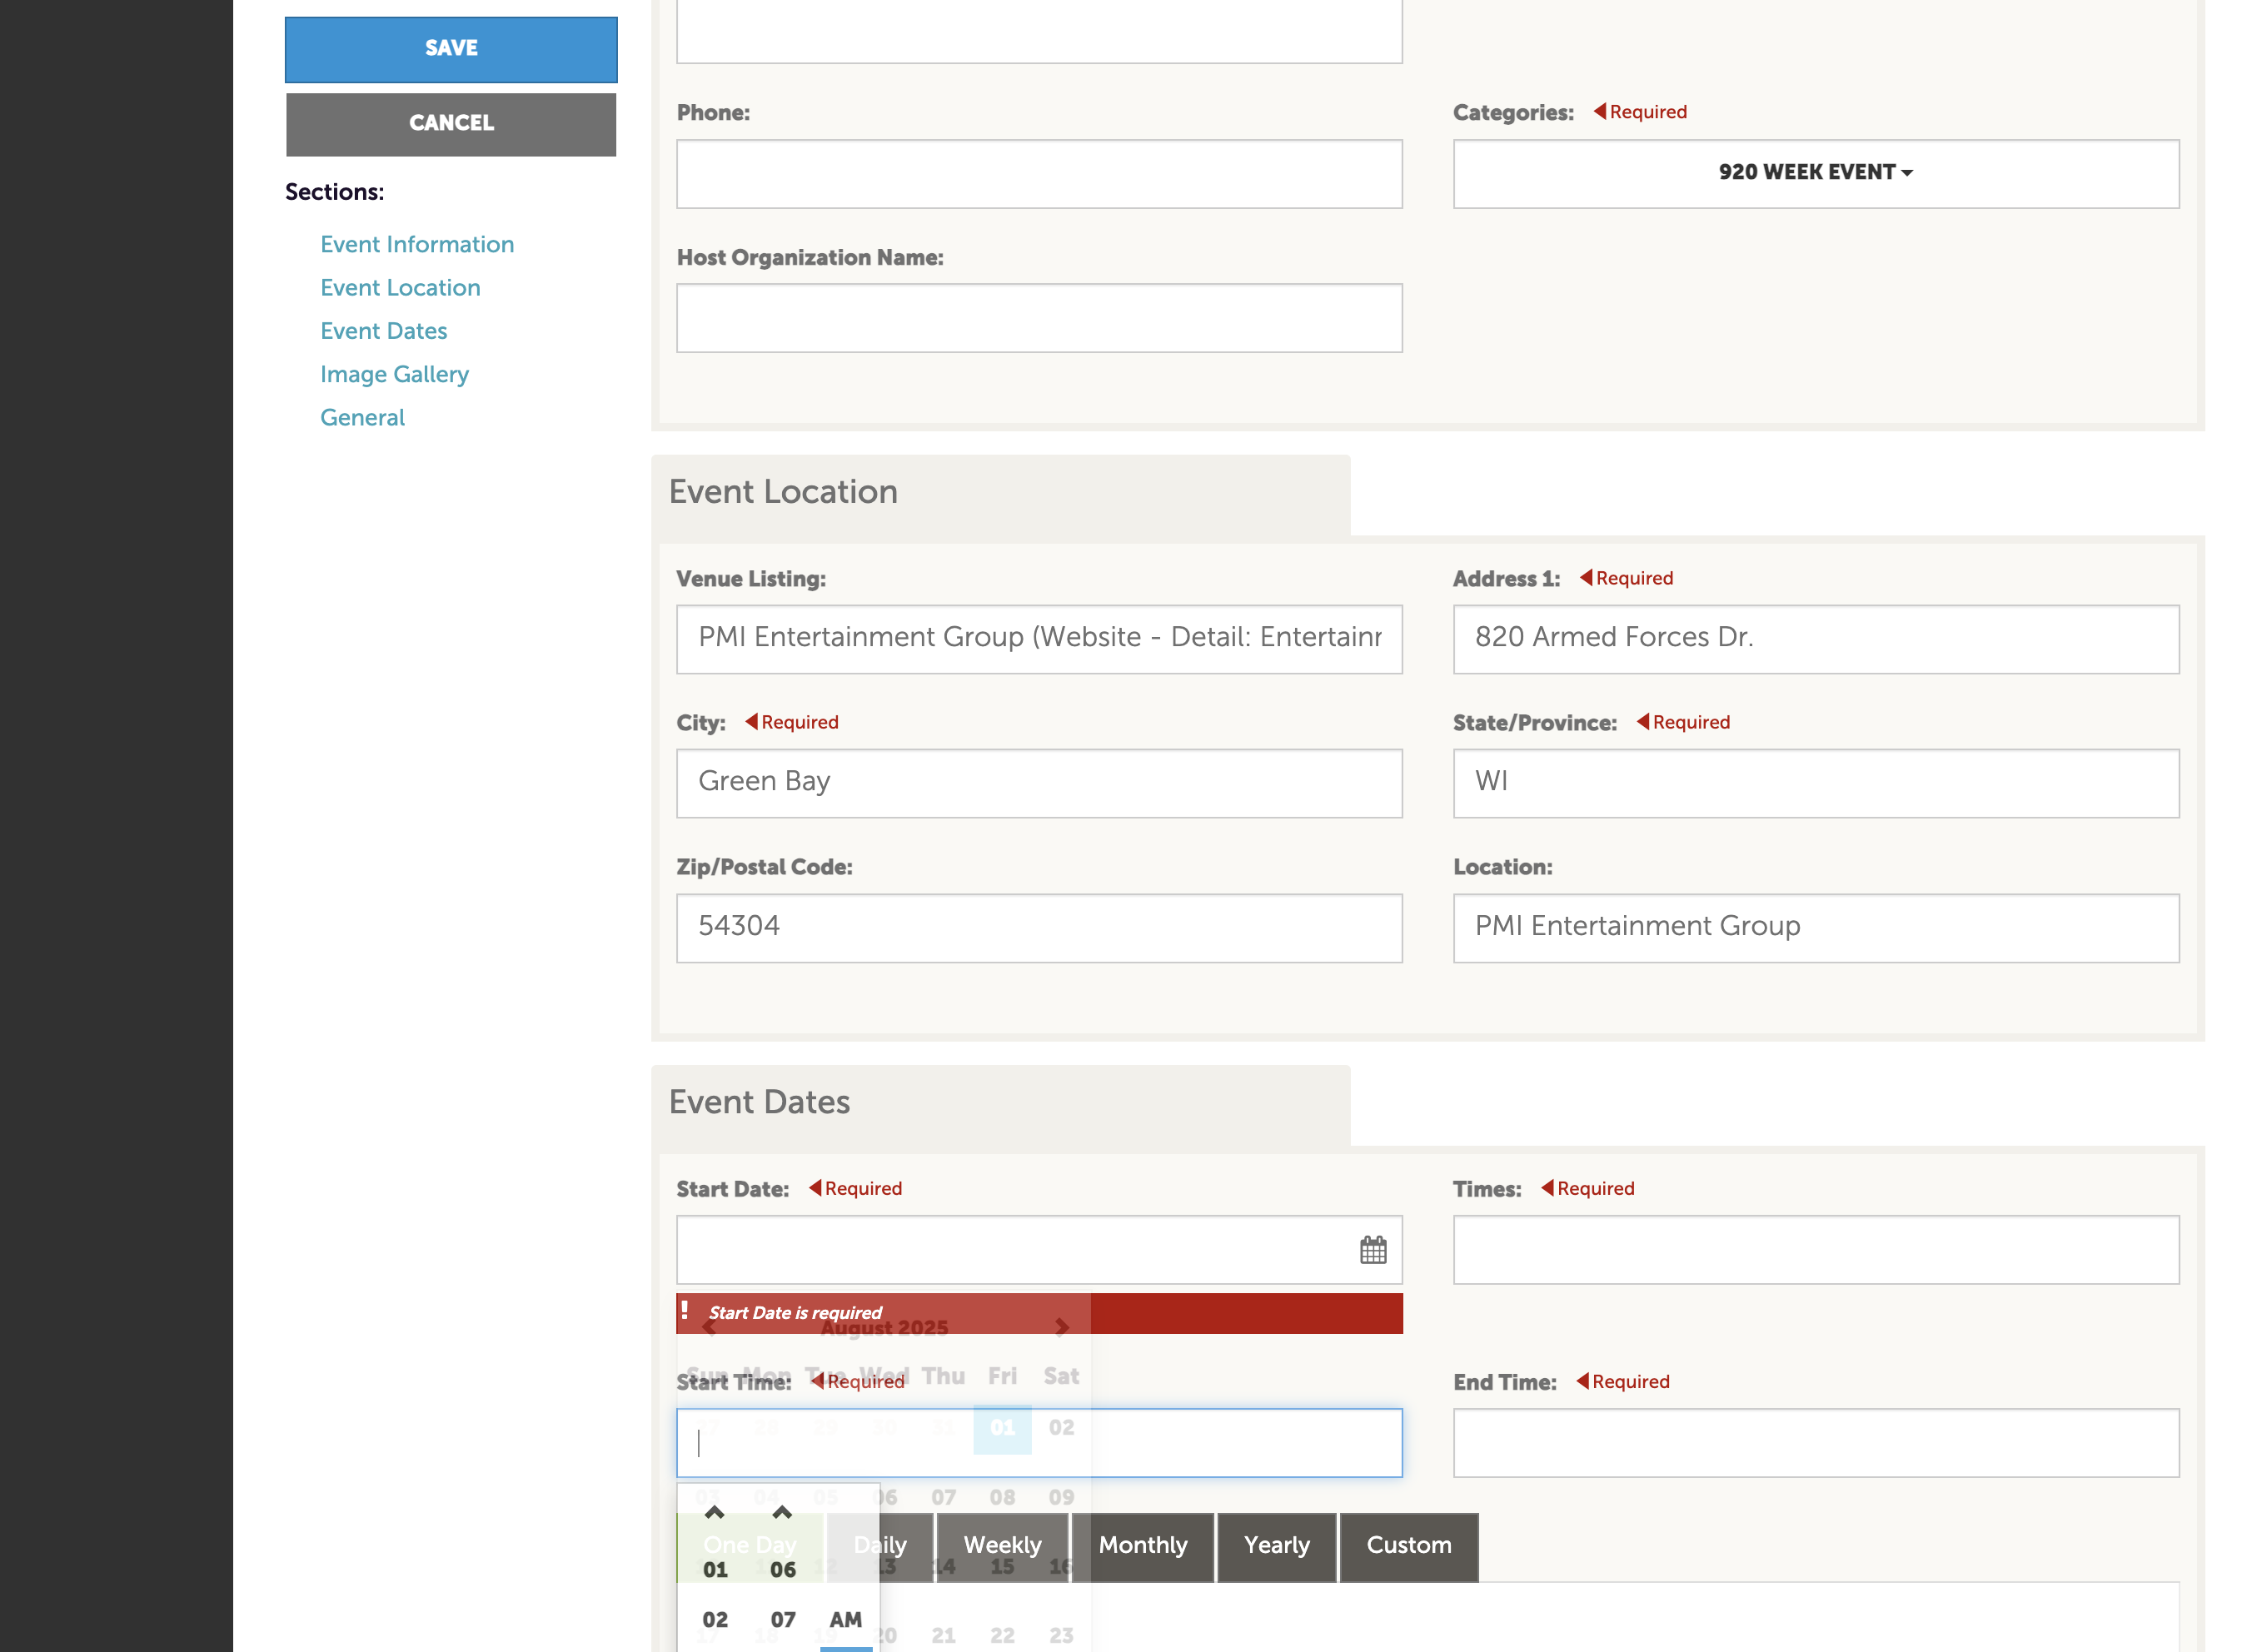Viewport: 2247px width, 1652px height.
Task: Click the End Time input field
Action: [x=1815, y=1442]
